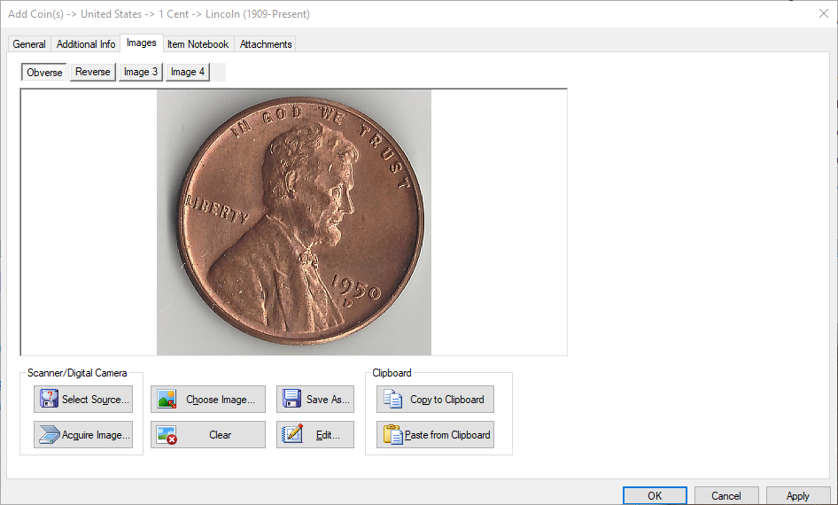The image size is (838, 505).
Task: Click the Paste from Clipboard icon
Action: pos(392,434)
